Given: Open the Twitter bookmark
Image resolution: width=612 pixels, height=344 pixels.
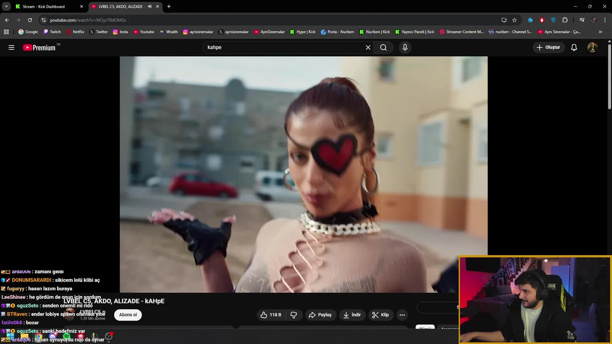Looking at the screenshot, I should coord(98,32).
